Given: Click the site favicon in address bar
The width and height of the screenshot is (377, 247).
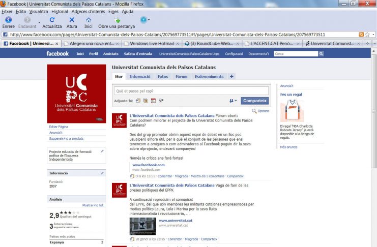Looking at the screenshot, I should pyautogui.click(x=5, y=35).
